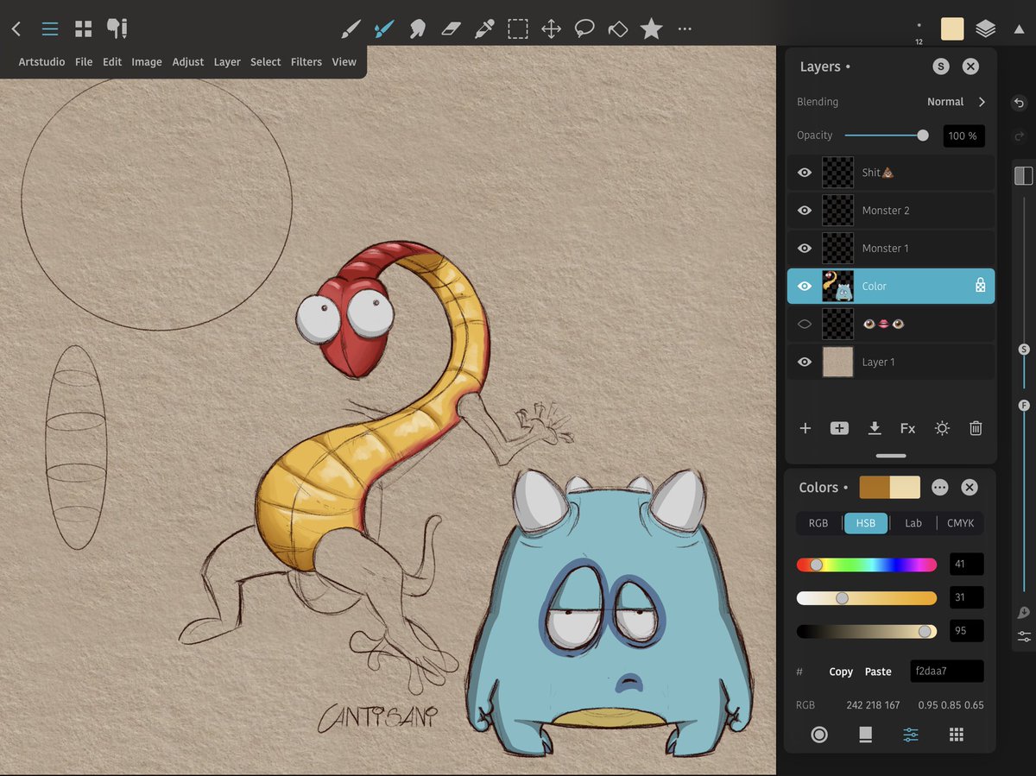Open the Artstudio menu
The width and height of the screenshot is (1036, 776).
[41, 62]
